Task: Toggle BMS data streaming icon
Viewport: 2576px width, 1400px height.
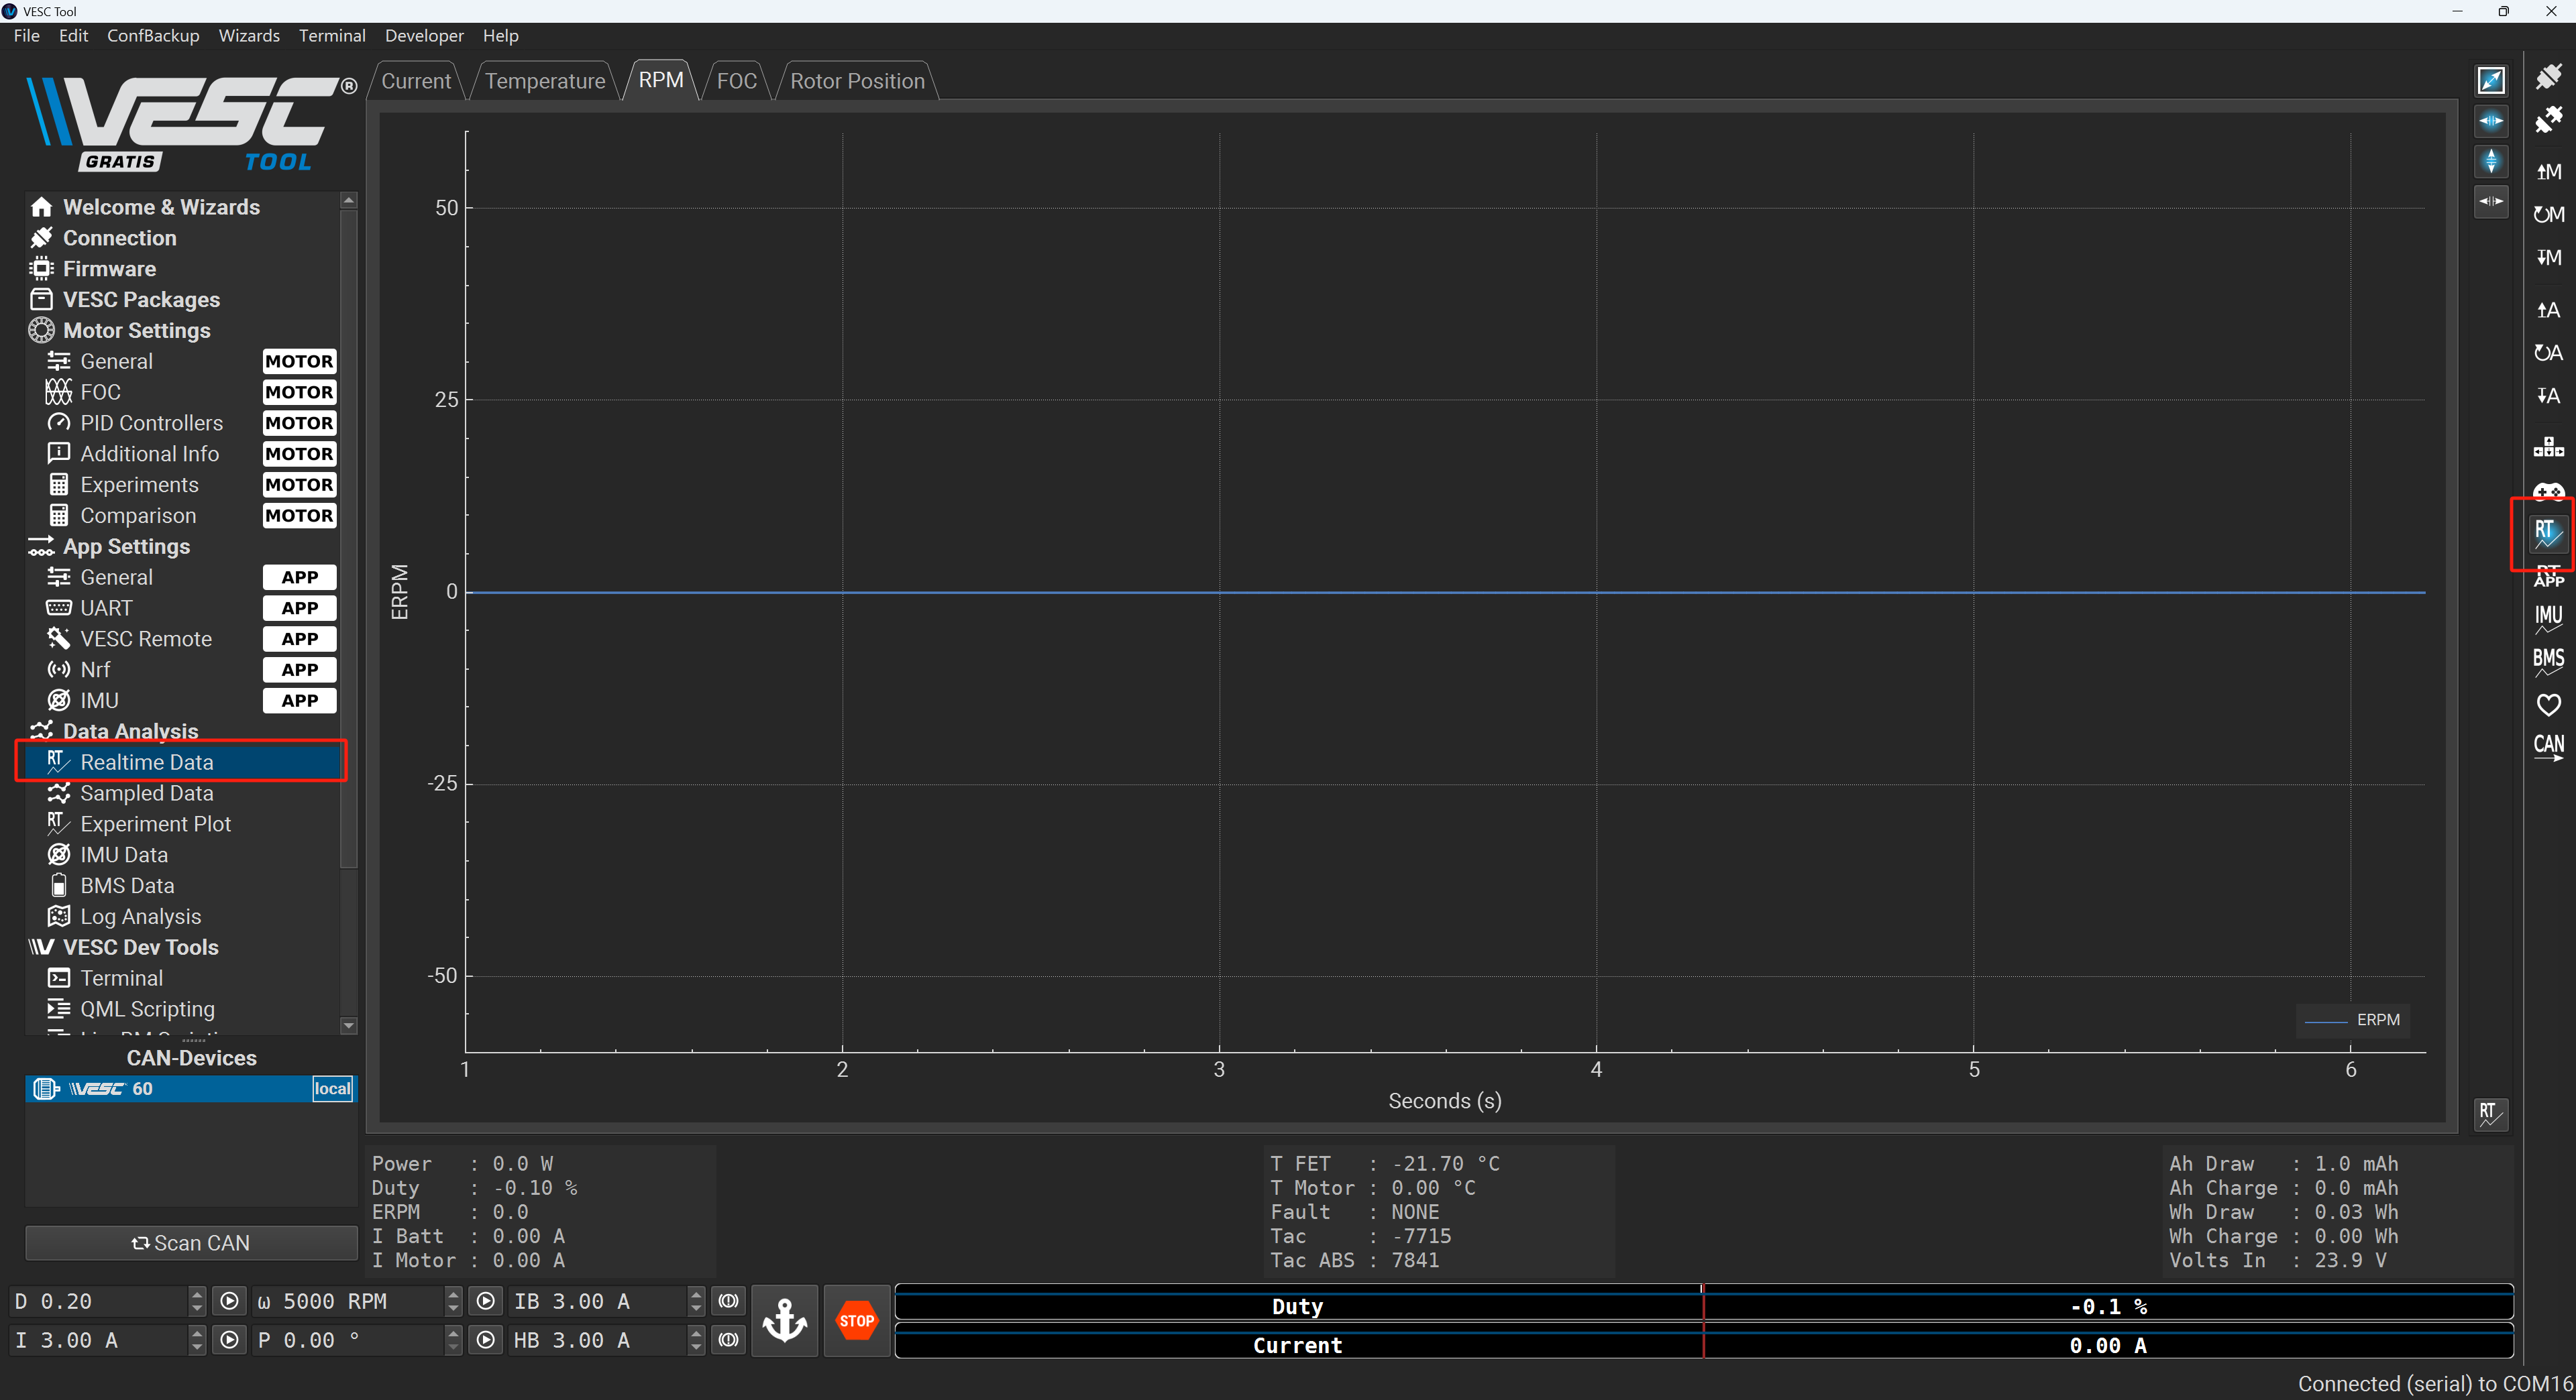Action: tap(2549, 662)
